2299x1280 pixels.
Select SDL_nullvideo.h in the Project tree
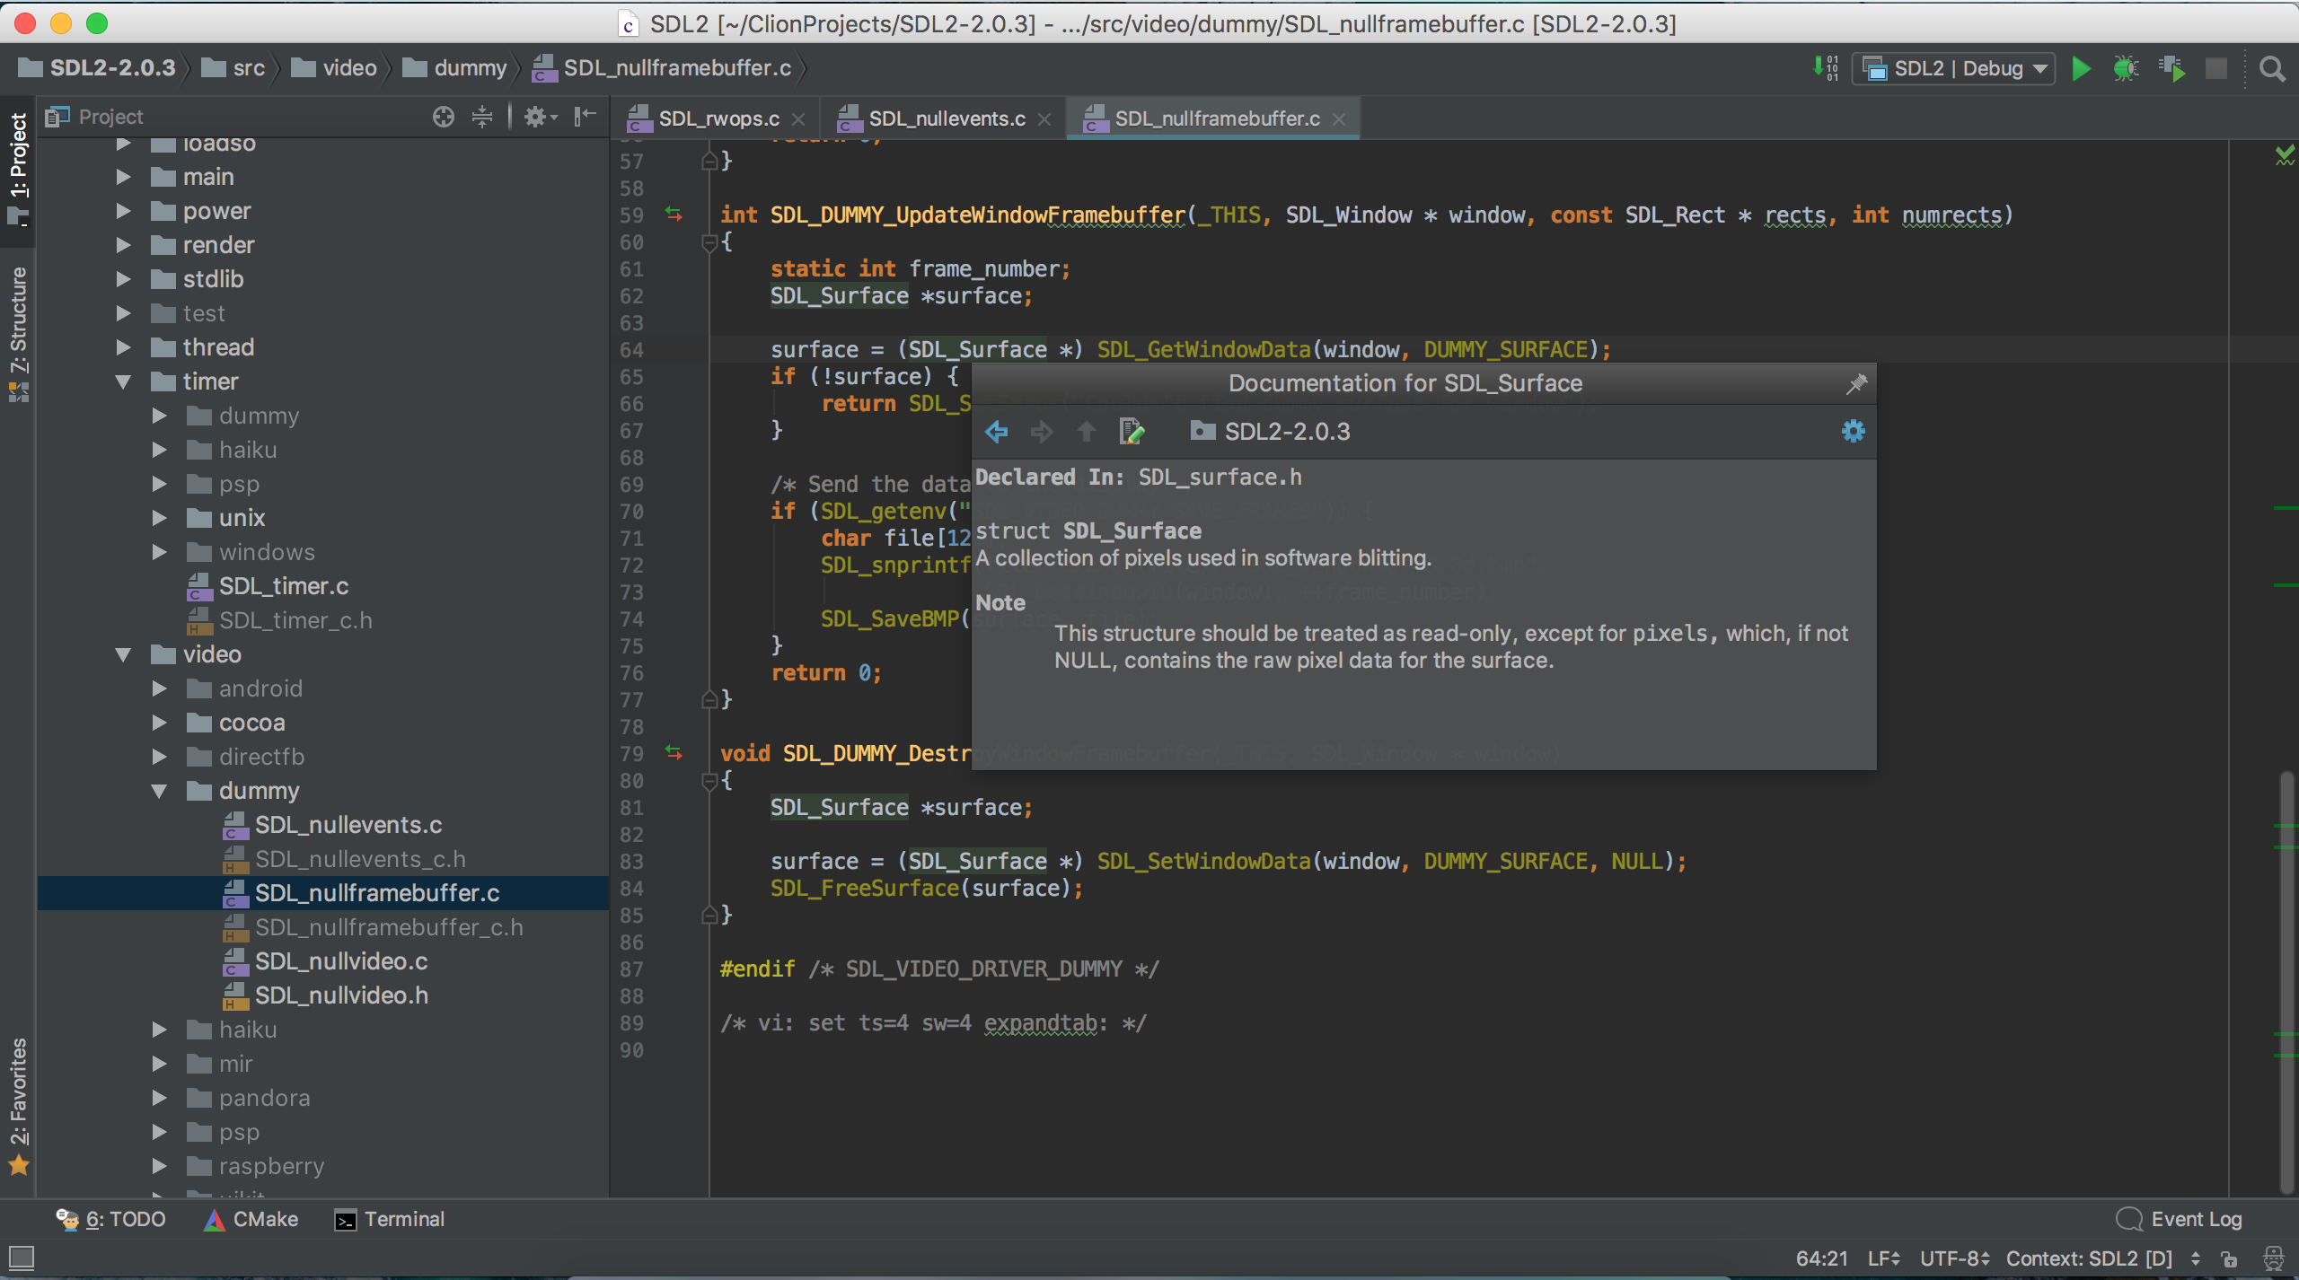tap(341, 995)
